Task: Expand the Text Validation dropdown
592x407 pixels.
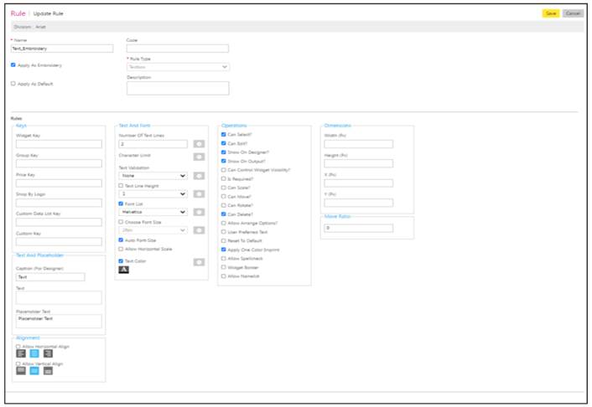Action: point(153,176)
